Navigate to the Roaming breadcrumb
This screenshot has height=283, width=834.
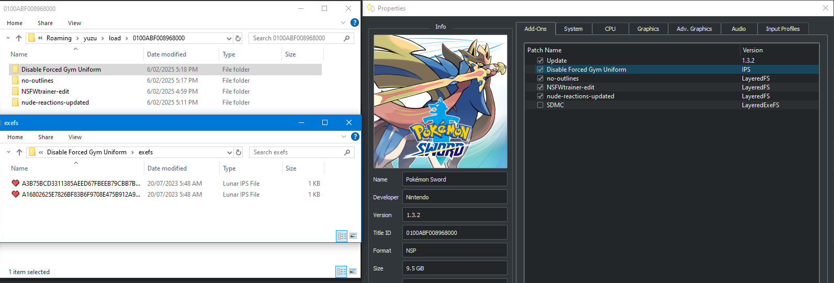[59, 38]
